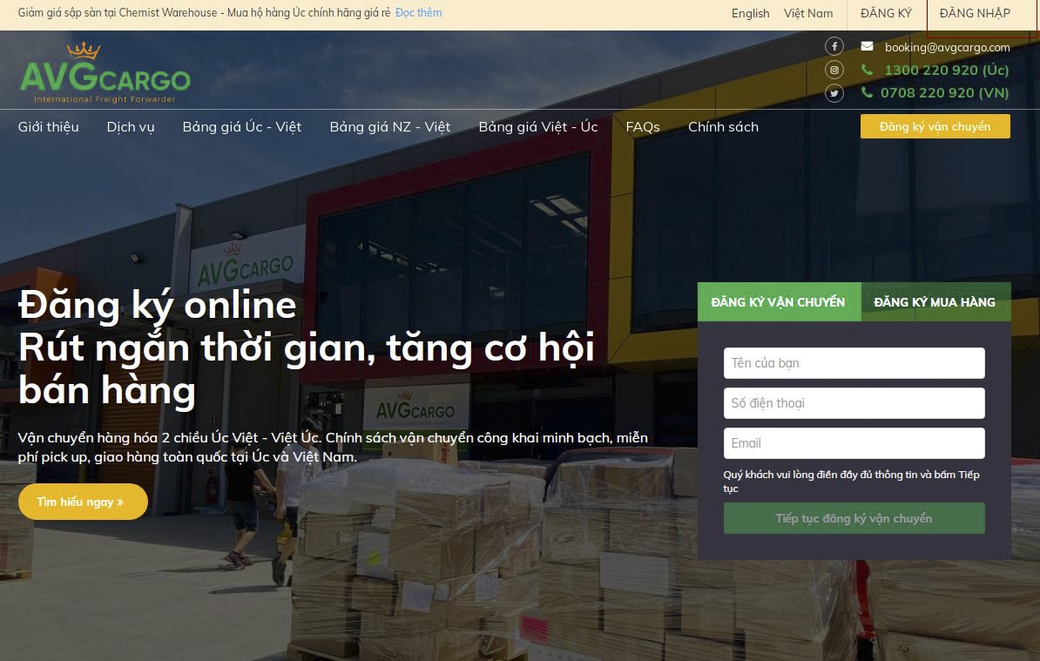Visit the Instagram profile icon
The width and height of the screenshot is (1040, 661).
(x=834, y=70)
